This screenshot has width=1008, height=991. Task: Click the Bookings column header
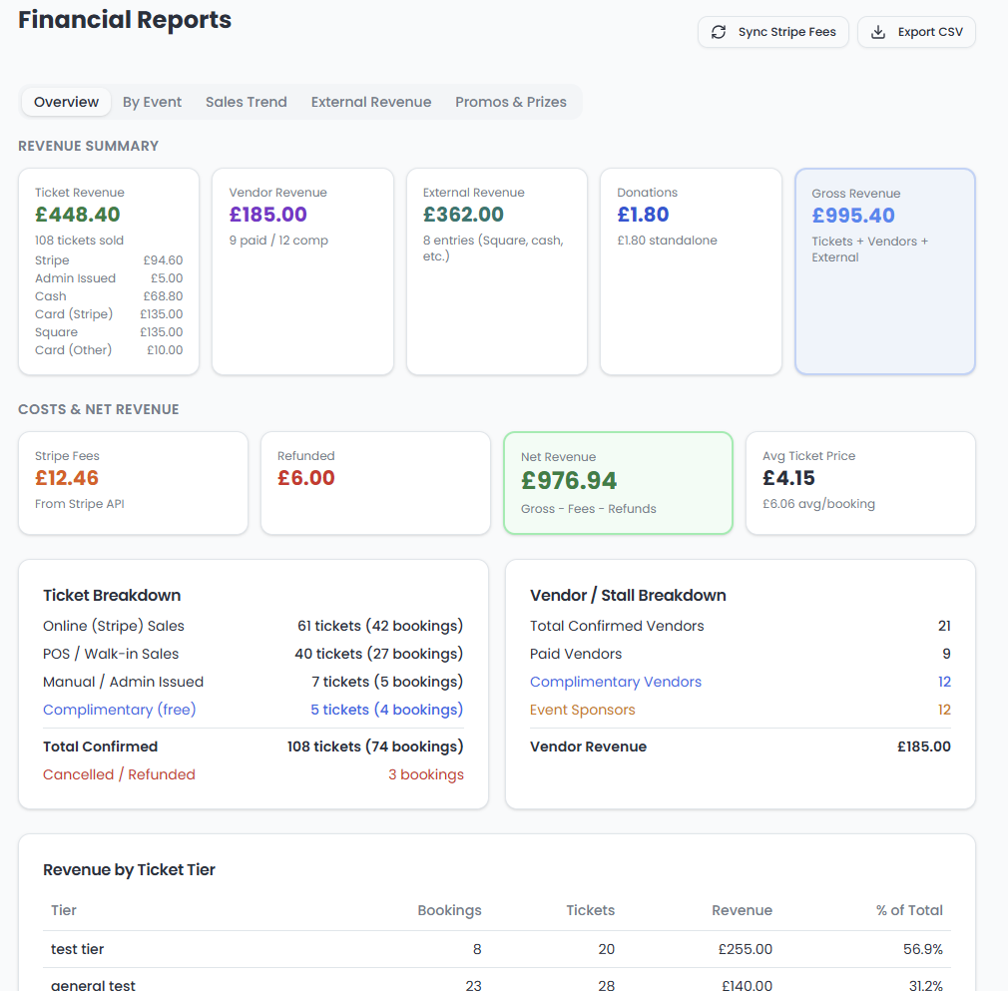[x=449, y=911]
